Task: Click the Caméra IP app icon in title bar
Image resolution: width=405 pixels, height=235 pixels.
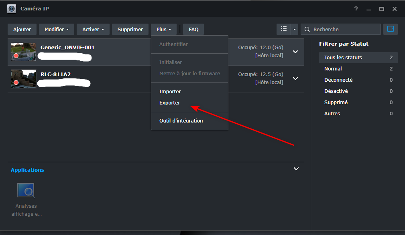Action: [x=12, y=9]
